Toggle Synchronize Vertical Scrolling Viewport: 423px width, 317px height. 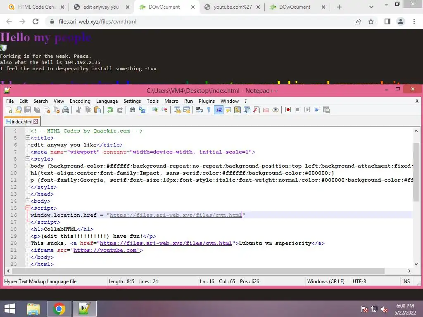pos(177,110)
